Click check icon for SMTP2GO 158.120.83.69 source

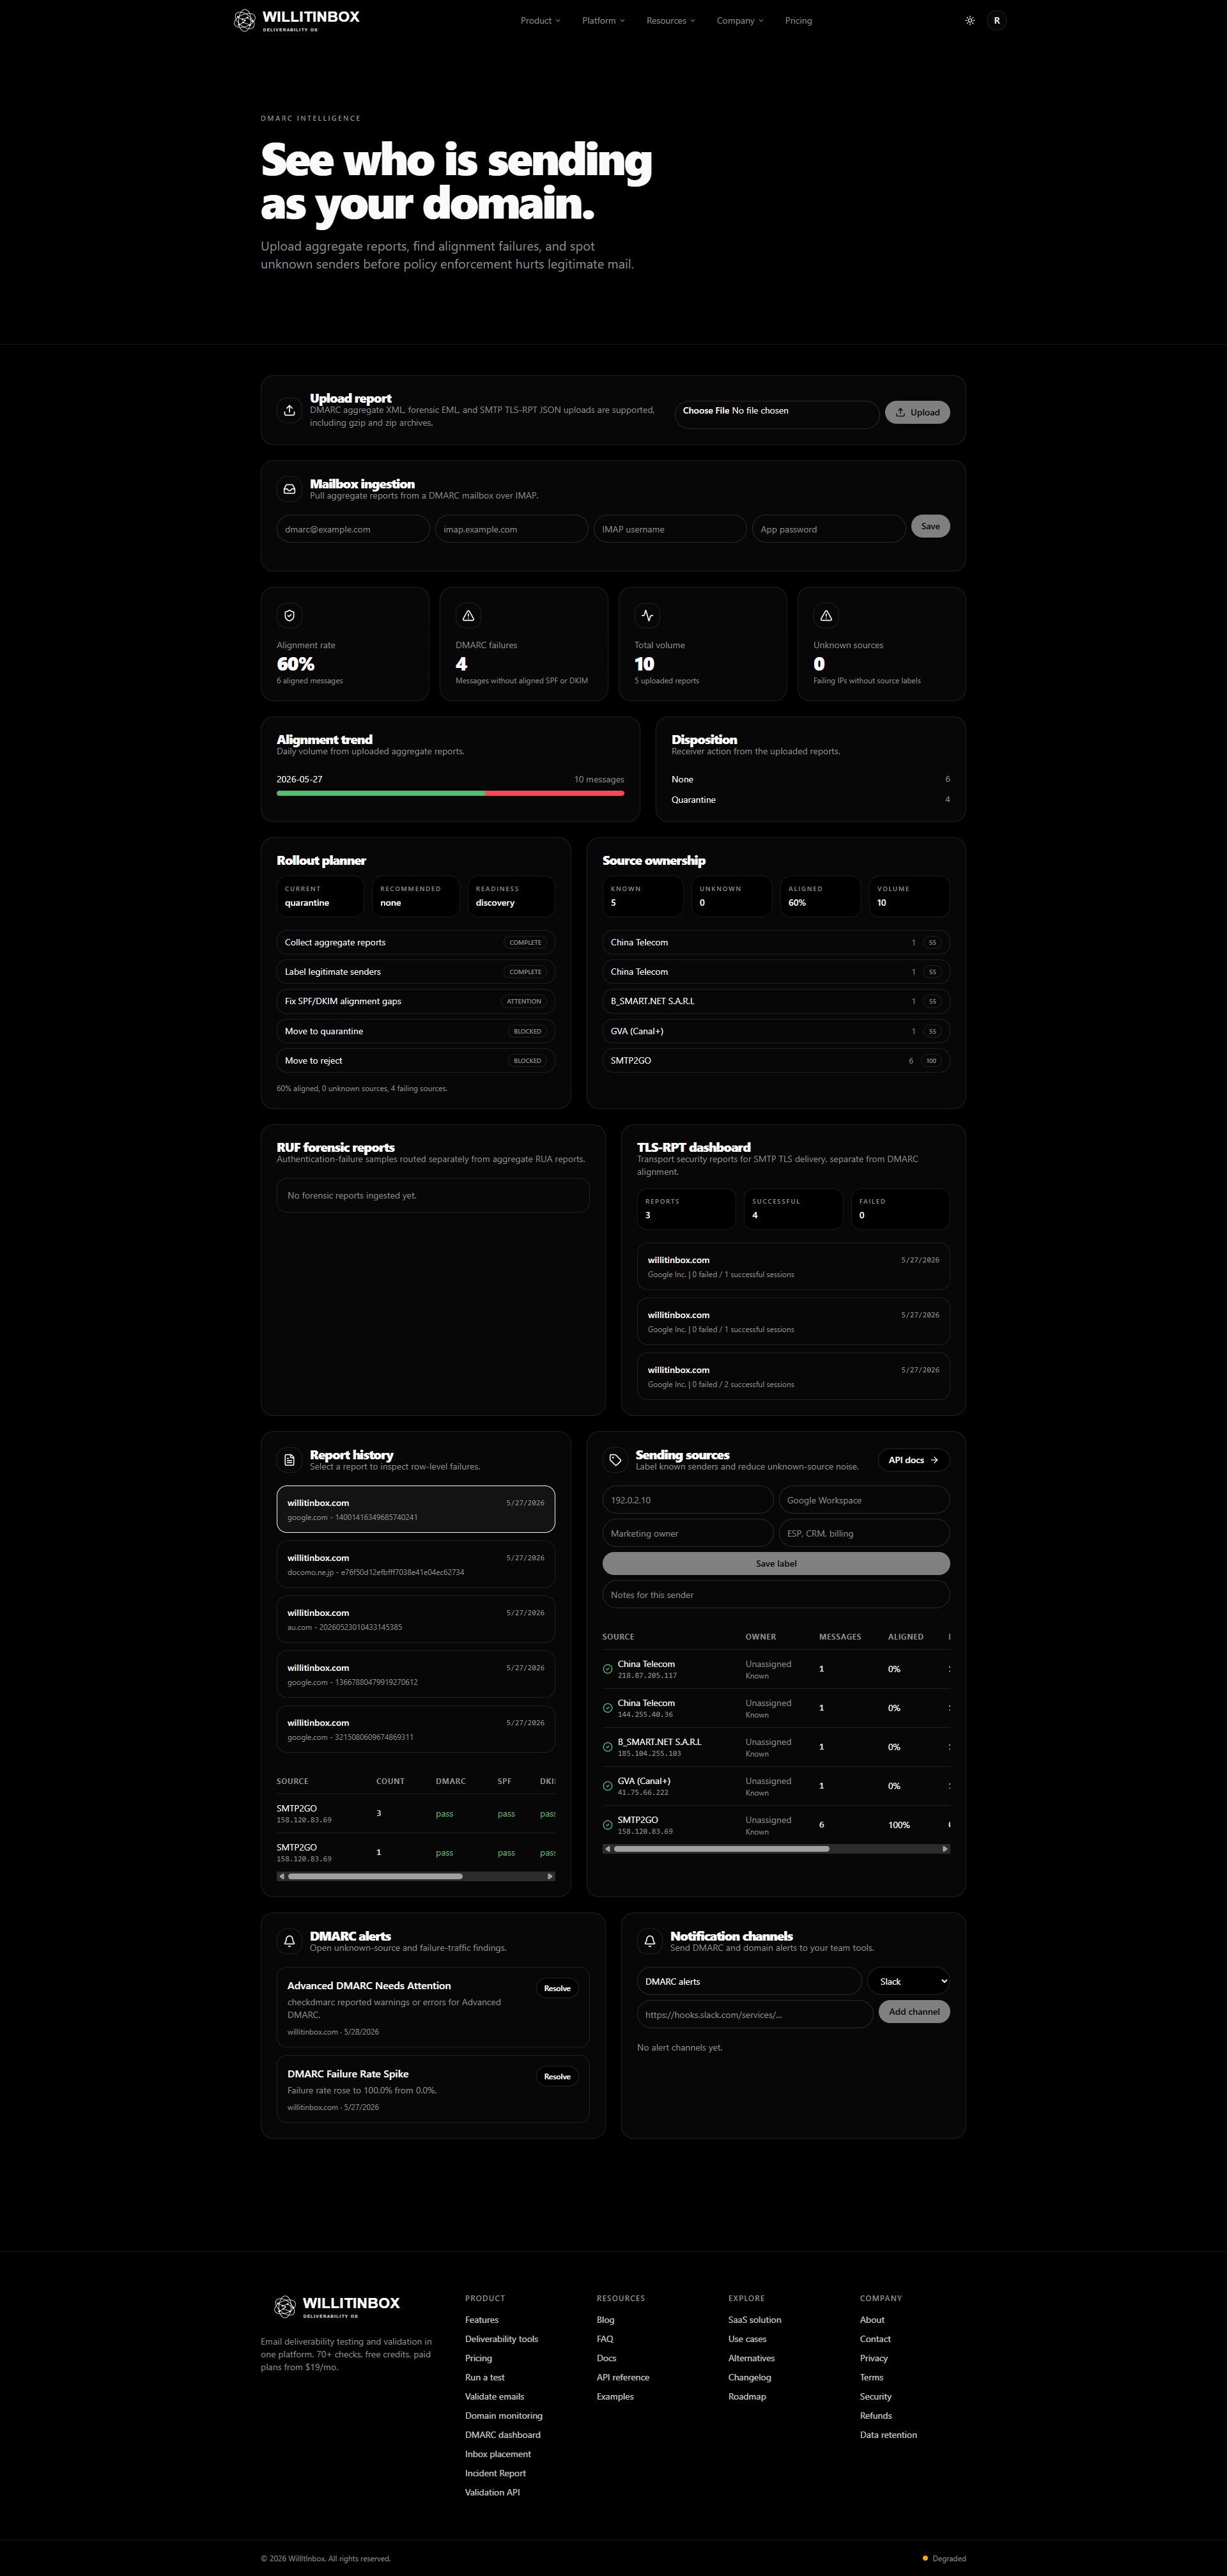tap(608, 1825)
